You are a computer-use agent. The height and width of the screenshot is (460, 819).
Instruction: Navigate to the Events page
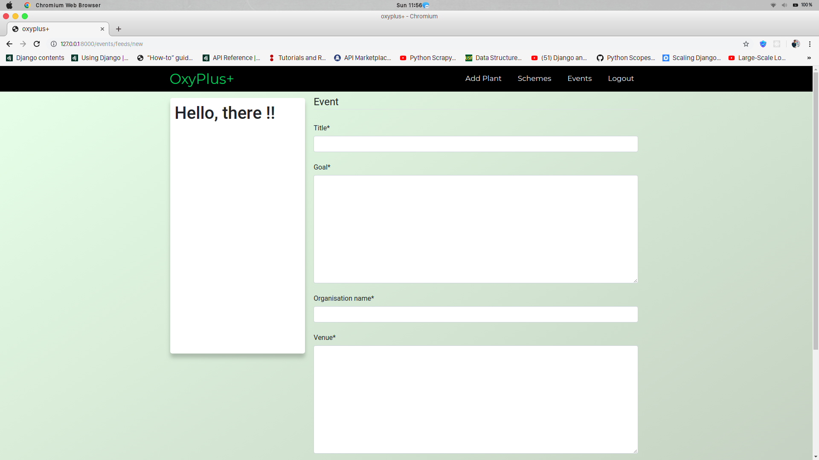click(579, 78)
